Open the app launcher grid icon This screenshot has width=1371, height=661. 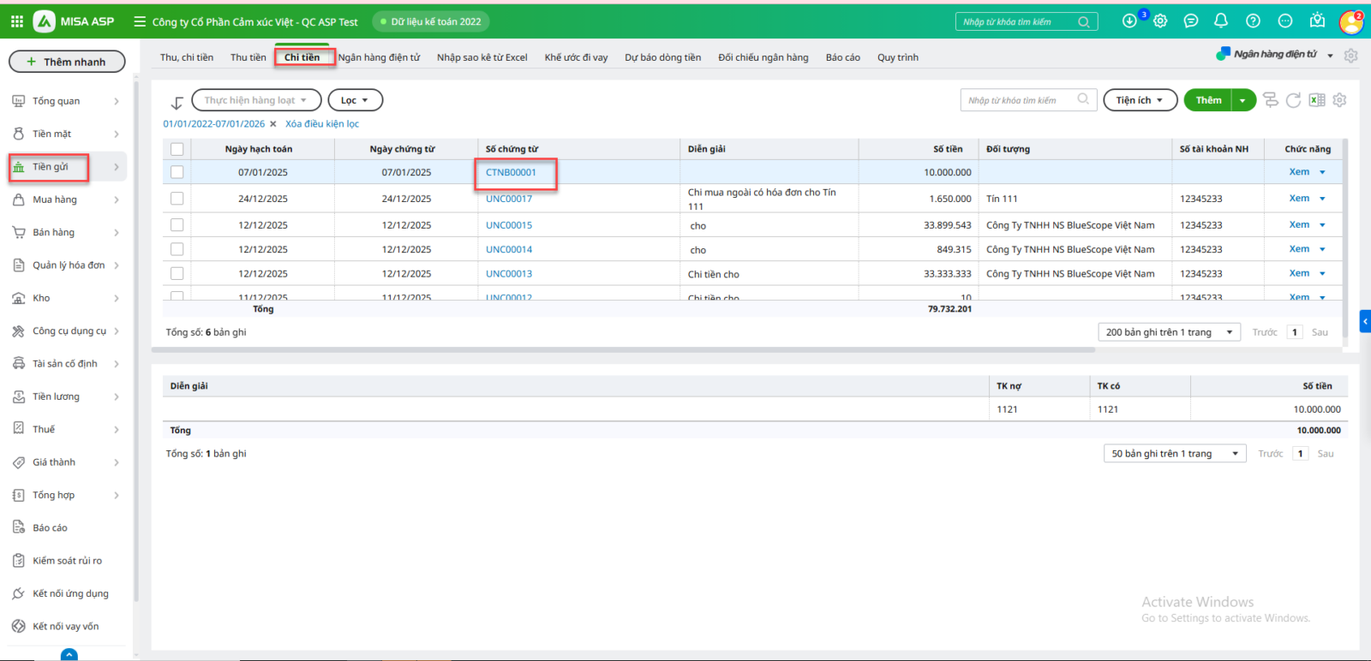(17, 21)
